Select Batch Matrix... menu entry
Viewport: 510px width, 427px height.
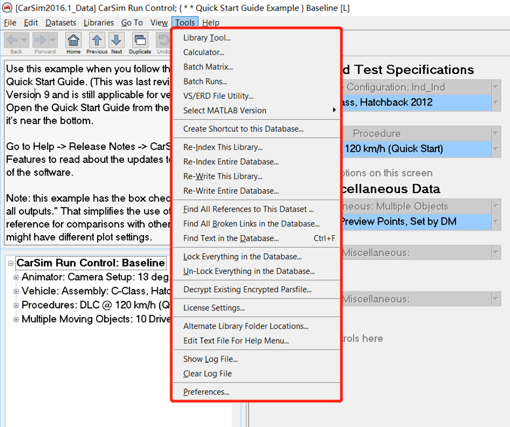256,67
